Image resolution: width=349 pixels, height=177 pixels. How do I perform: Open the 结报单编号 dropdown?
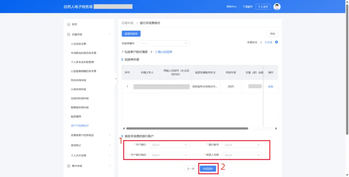pos(163,43)
